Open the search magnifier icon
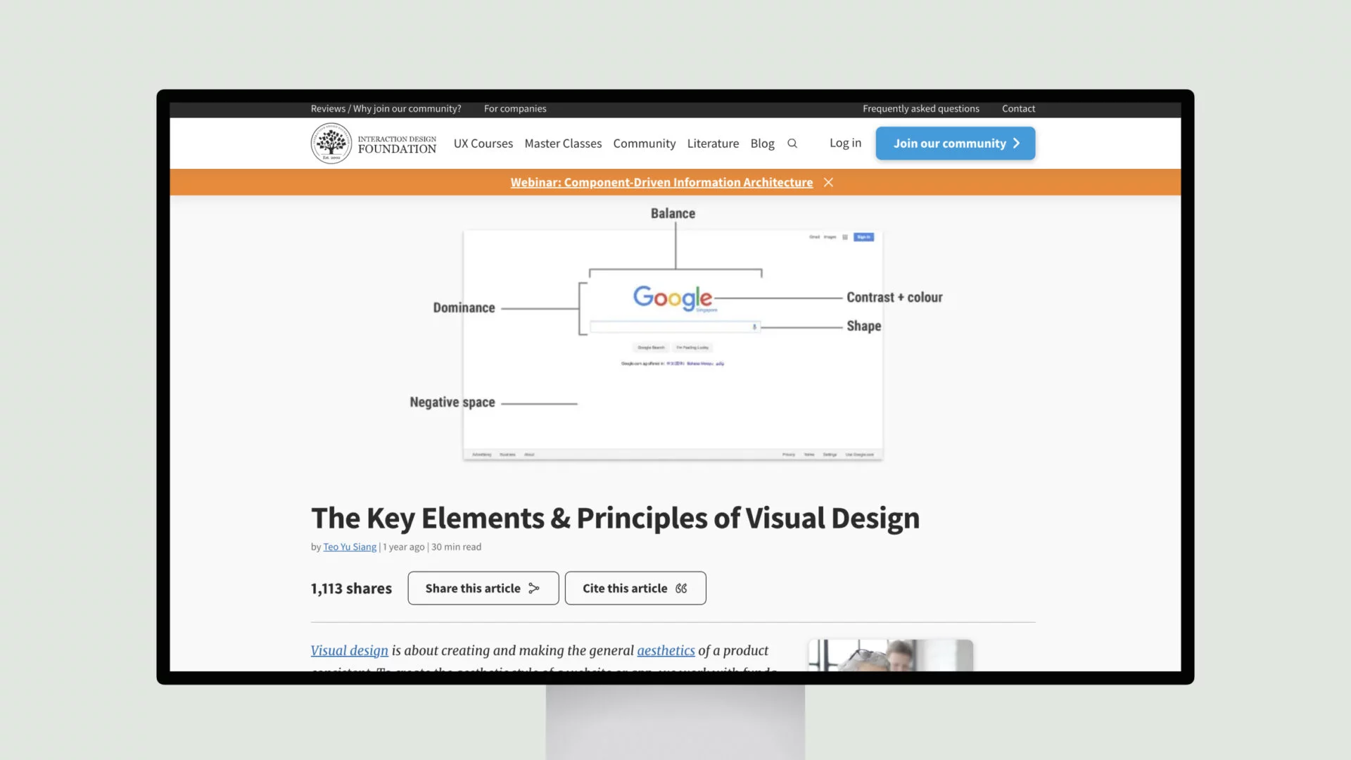Image resolution: width=1351 pixels, height=760 pixels. click(x=792, y=144)
